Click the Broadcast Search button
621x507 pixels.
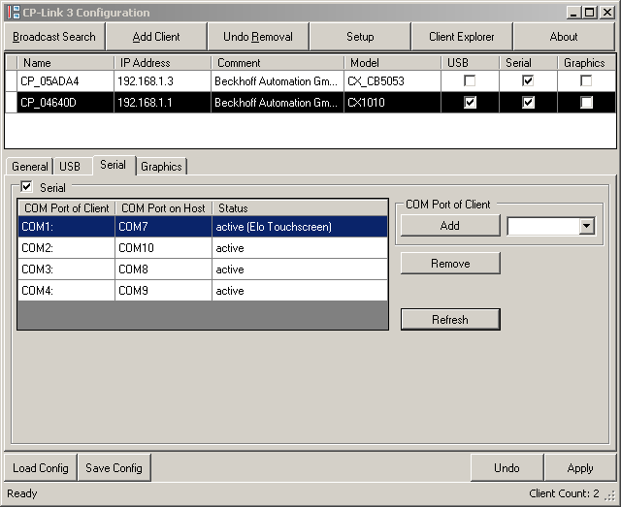[54, 37]
